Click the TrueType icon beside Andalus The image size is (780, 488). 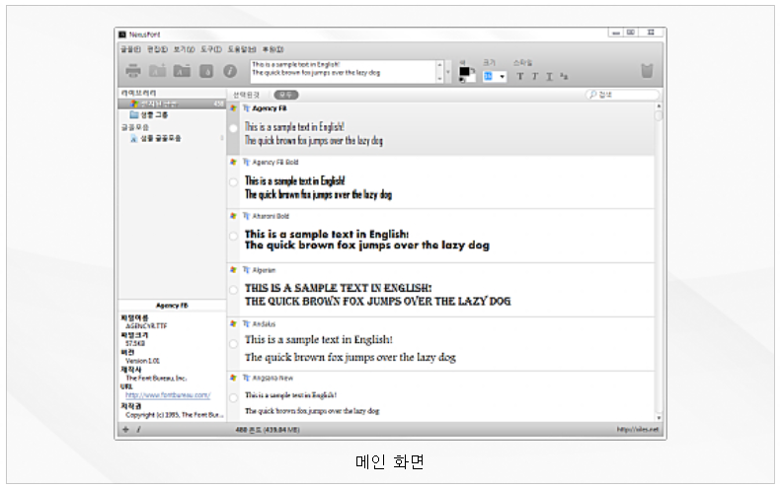tap(246, 323)
